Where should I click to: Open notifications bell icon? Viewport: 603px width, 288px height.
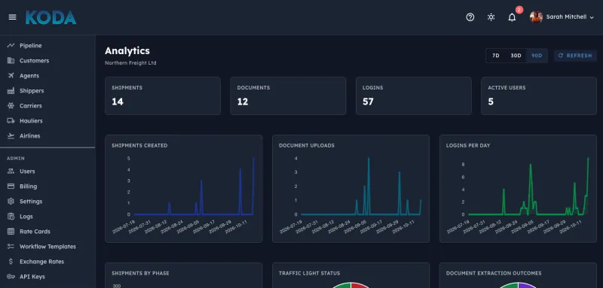(512, 17)
